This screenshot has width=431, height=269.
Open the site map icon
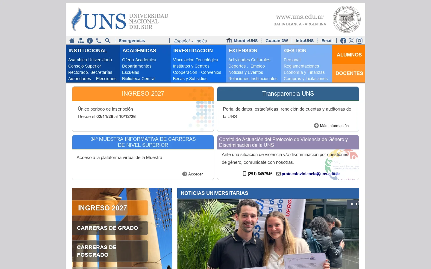point(81,41)
